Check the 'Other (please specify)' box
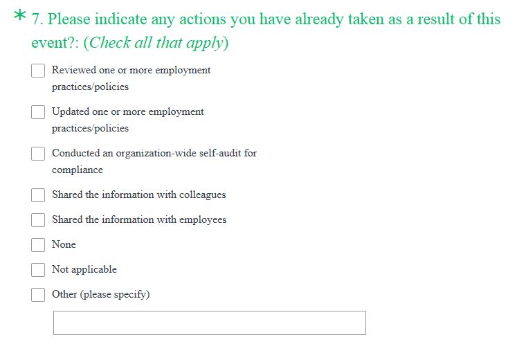Image resolution: width=517 pixels, height=353 pixels. pos(38,295)
